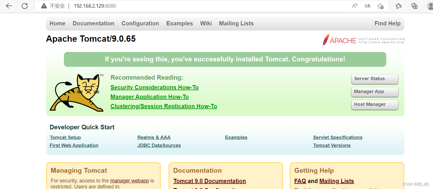The height and width of the screenshot is (189, 433).
Task: Open the JDBC DataSources link
Action: (159, 145)
